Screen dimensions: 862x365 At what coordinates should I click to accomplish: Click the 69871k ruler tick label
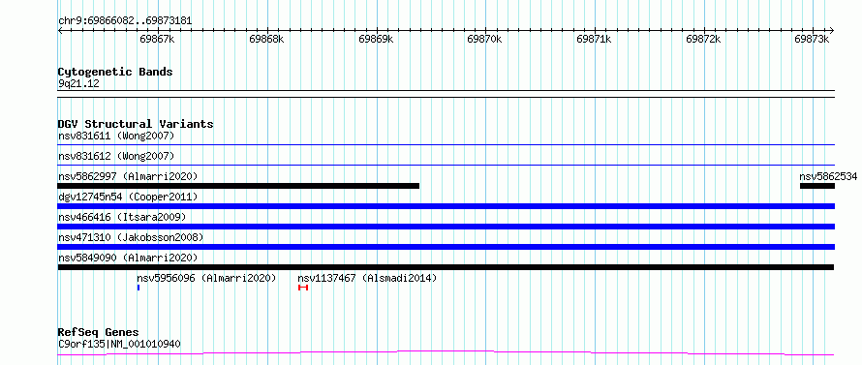pos(595,39)
